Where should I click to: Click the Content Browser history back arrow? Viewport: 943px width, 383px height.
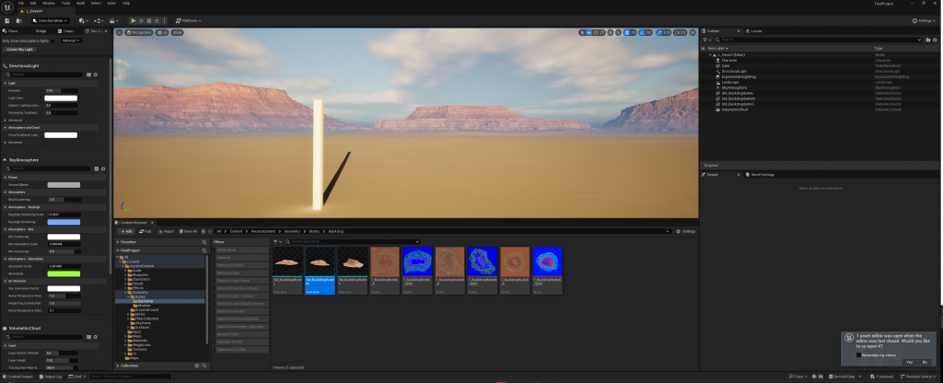204,231
